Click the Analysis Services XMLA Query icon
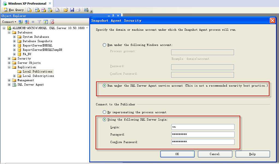Screen dimensions: 279x164 point(50,10)
